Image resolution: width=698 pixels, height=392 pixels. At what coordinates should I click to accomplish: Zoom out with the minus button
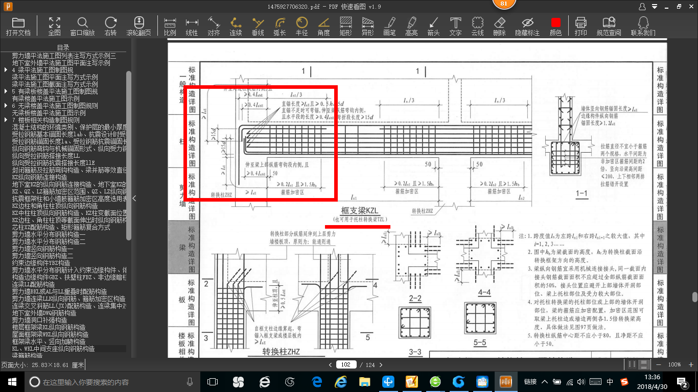[658, 364]
